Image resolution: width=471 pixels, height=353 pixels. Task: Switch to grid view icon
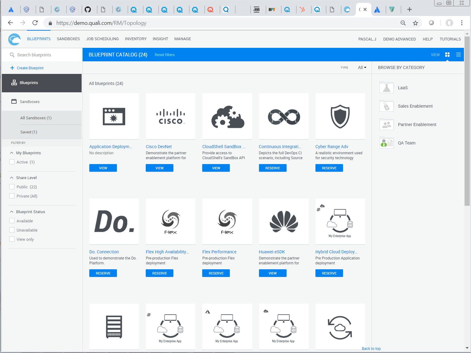447,55
